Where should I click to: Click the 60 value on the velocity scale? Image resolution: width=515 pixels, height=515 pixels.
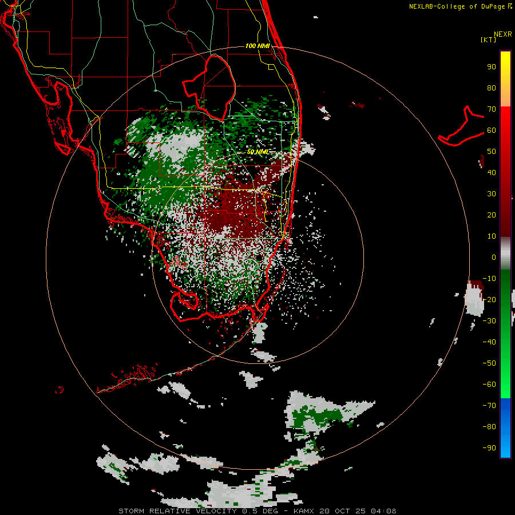click(x=492, y=130)
